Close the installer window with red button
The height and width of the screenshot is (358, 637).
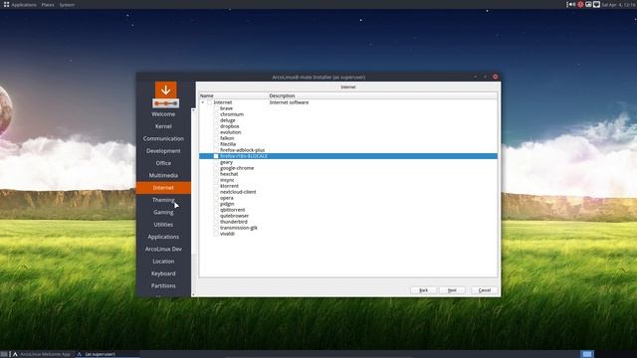click(496, 77)
